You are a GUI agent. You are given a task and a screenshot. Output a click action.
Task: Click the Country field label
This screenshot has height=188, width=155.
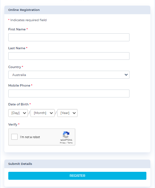pyautogui.click(x=15, y=67)
